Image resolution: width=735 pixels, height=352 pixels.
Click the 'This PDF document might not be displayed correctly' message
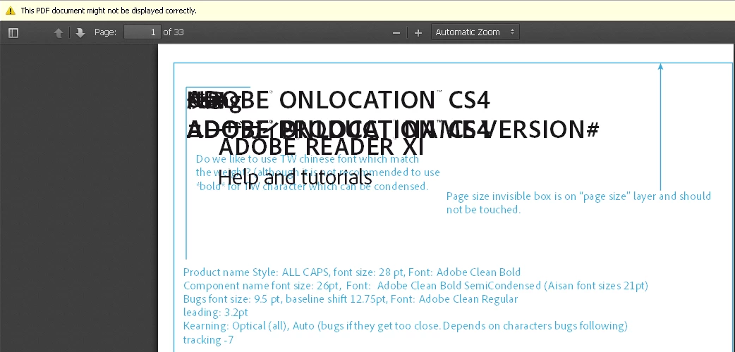109,11
